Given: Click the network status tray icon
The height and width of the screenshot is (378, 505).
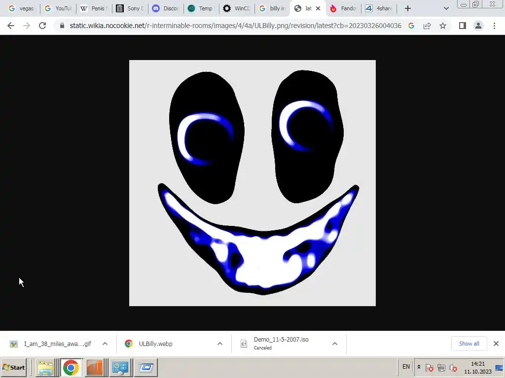Looking at the screenshot, I should 441,367.
